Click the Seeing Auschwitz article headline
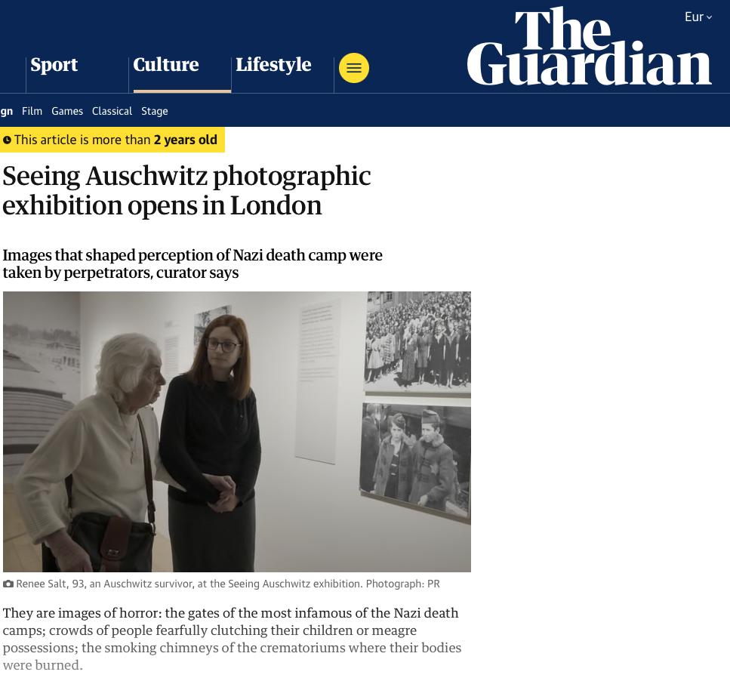The height and width of the screenshot is (678, 730). click(x=186, y=190)
